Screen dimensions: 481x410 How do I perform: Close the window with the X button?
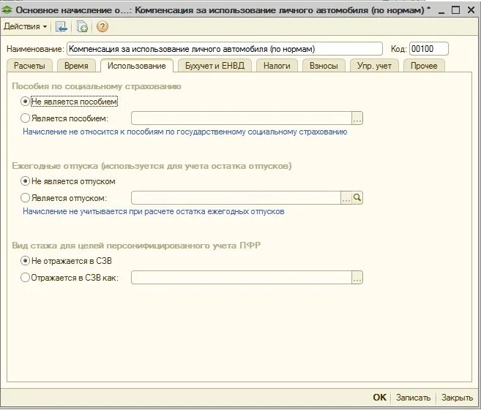471,10
